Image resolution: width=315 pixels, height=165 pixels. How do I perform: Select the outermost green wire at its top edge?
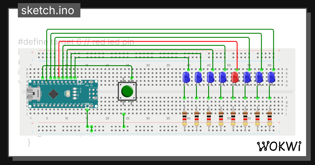tap(160, 30)
